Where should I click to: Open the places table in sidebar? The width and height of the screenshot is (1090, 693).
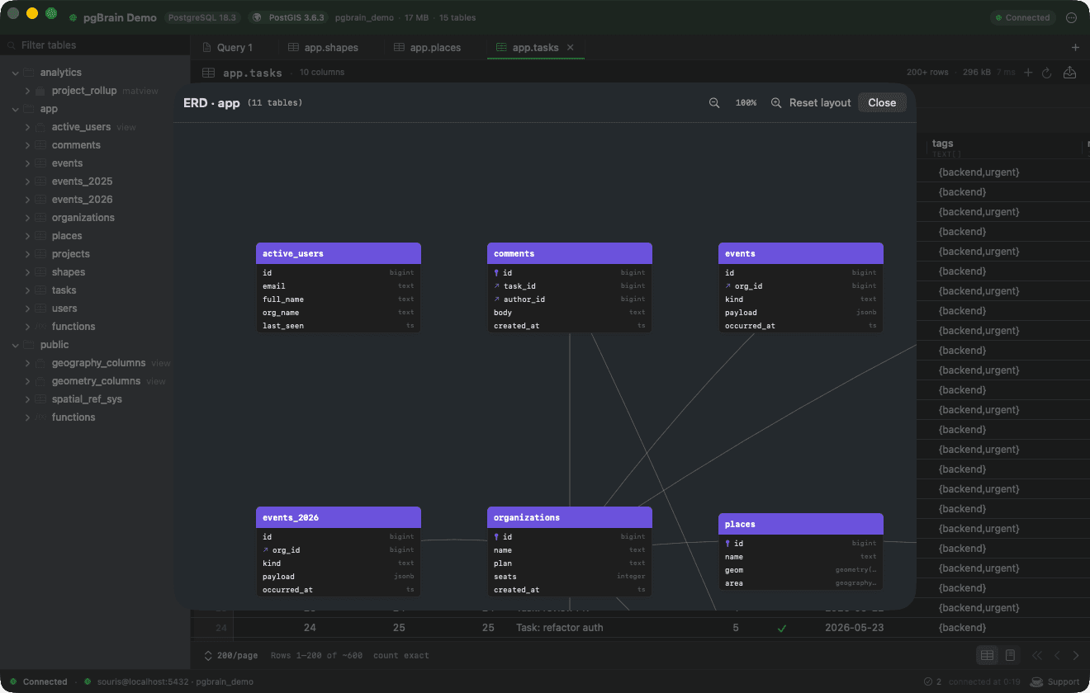point(67,236)
